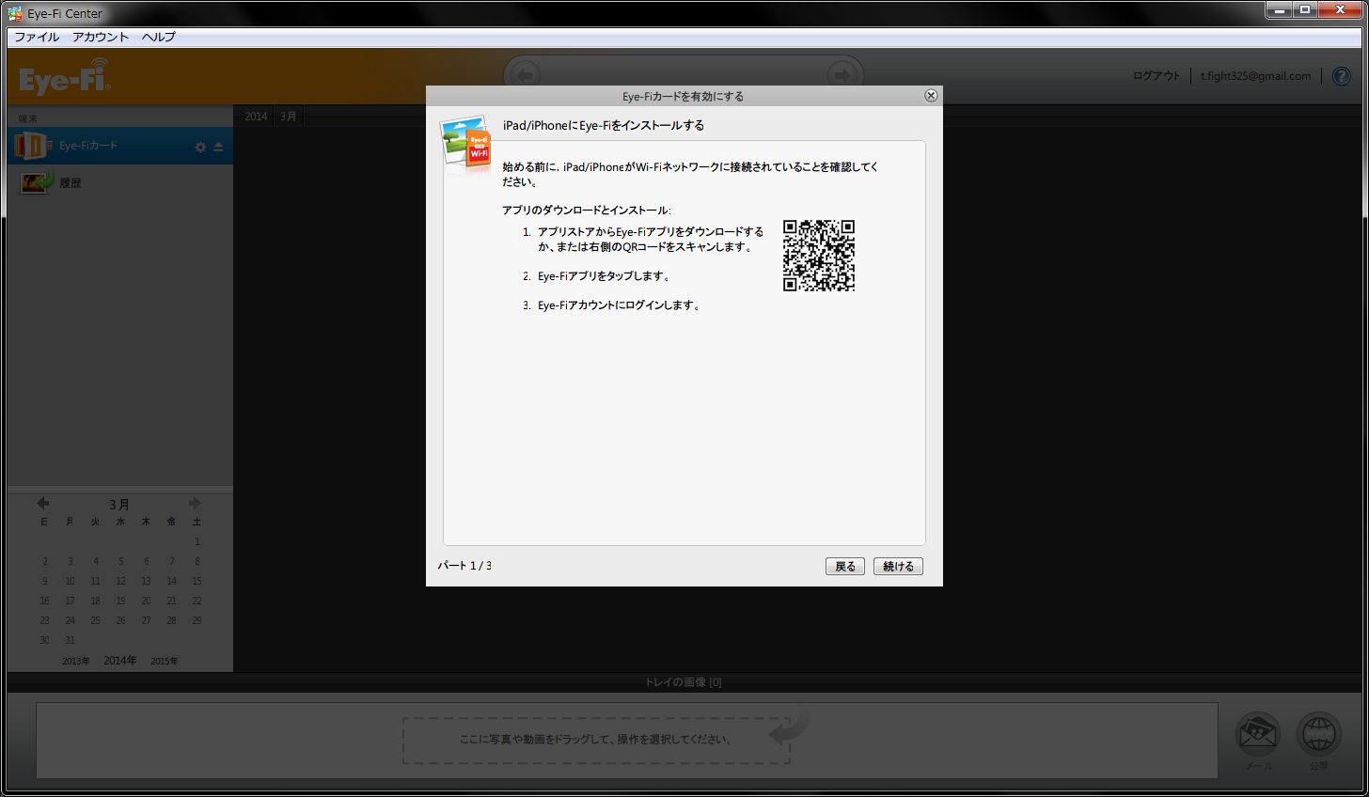Open the ファイル menu
The width and height of the screenshot is (1369, 797).
click(37, 37)
